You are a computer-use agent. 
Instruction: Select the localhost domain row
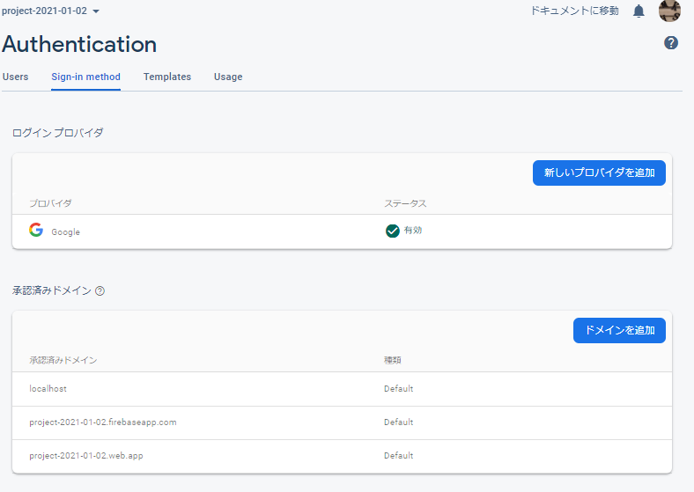[342, 389]
